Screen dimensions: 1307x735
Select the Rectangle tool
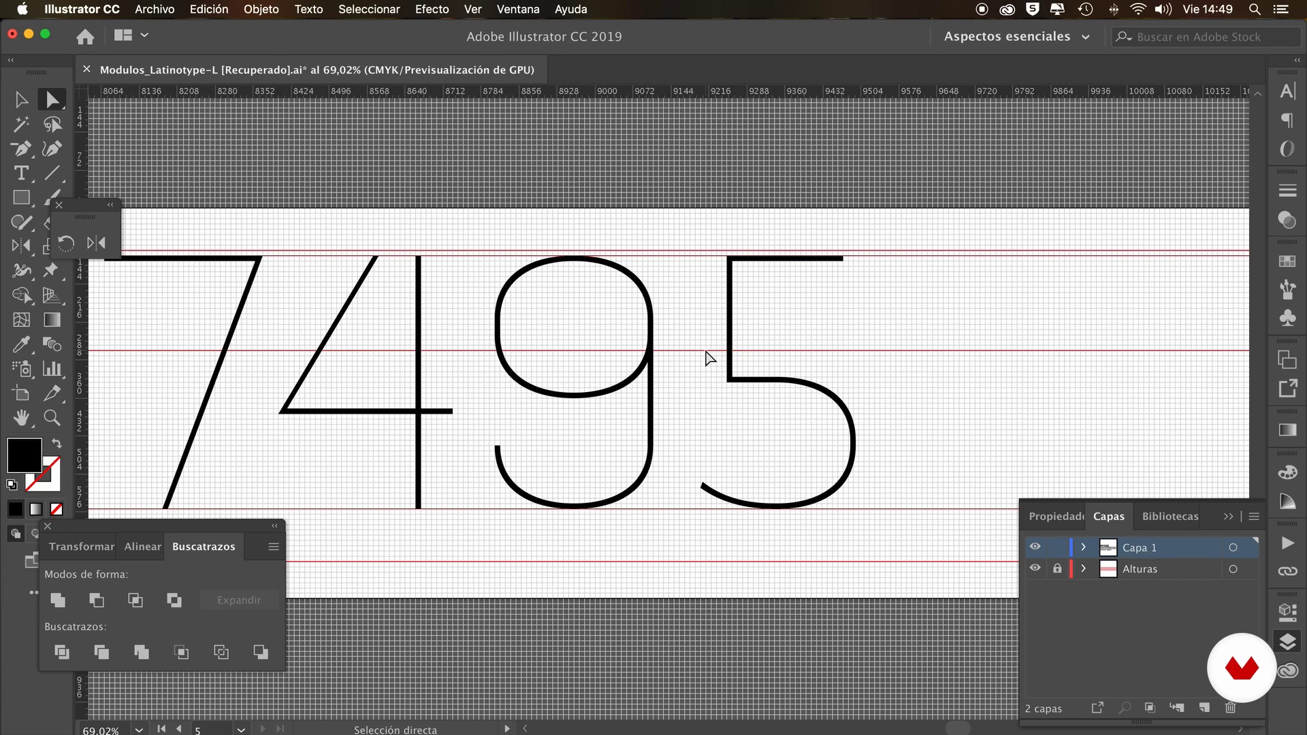pyautogui.click(x=21, y=198)
